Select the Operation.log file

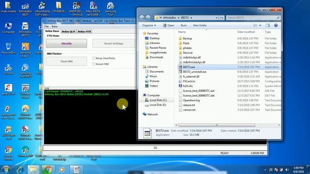pos(189,100)
